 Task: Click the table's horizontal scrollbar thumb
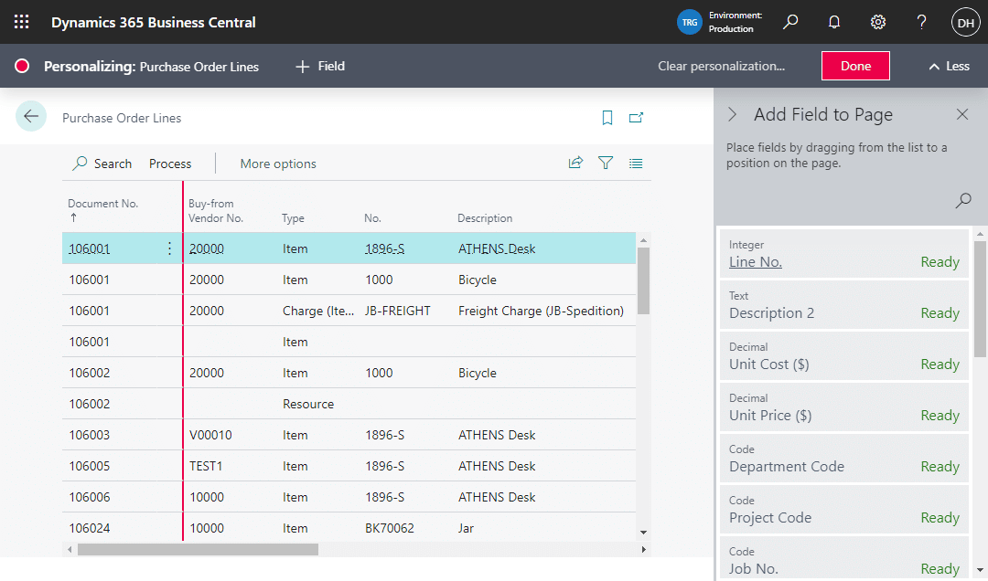tap(198, 550)
